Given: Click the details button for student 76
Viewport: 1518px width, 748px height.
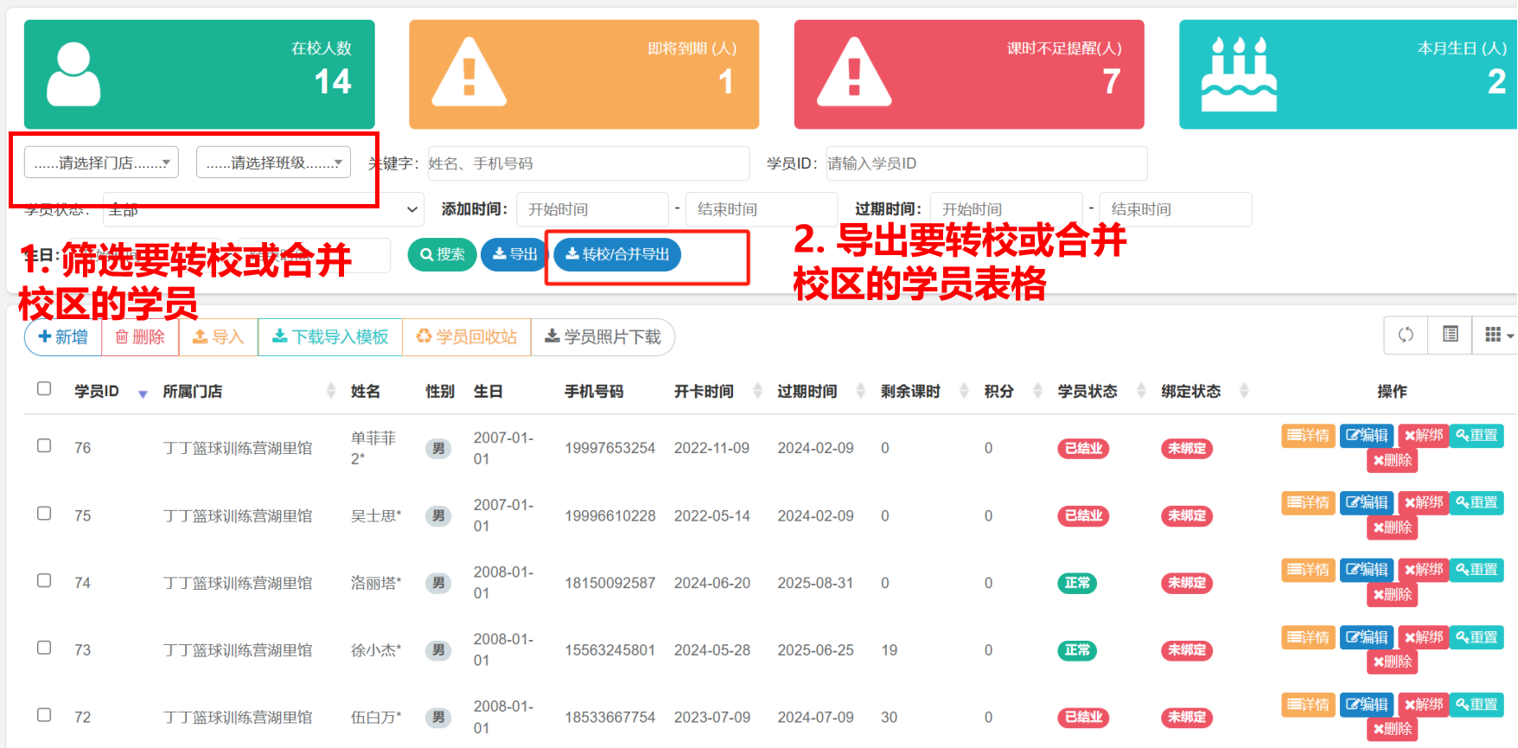Looking at the screenshot, I should [x=1308, y=435].
